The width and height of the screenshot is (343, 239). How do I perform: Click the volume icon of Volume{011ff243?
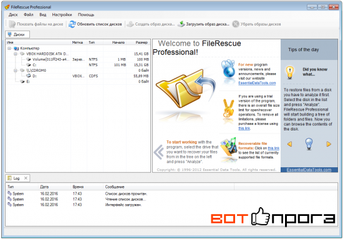point(29,59)
